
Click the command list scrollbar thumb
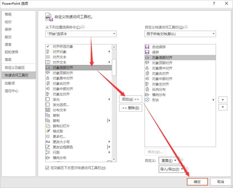[x=114, y=68]
